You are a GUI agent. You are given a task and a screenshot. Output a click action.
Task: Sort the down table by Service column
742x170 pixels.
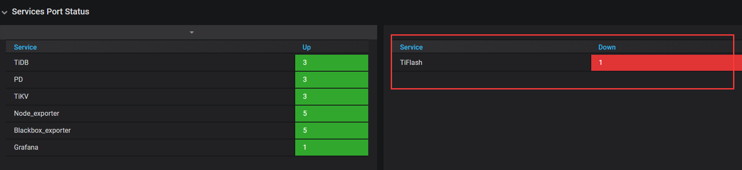[x=411, y=47]
